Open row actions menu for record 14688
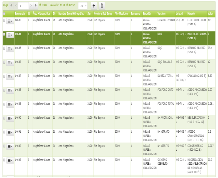The height and width of the screenshot is (178, 218). click(10, 91)
